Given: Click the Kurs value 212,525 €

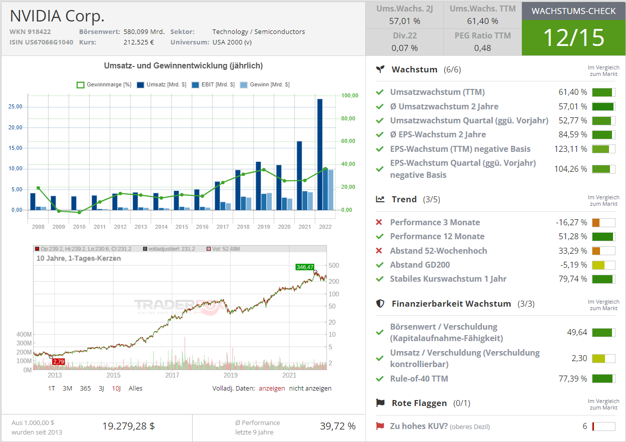Looking at the screenshot, I should click(x=139, y=42).
